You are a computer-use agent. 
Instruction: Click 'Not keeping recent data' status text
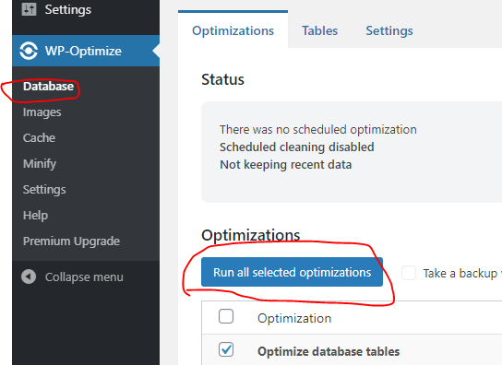pos(285,165)
